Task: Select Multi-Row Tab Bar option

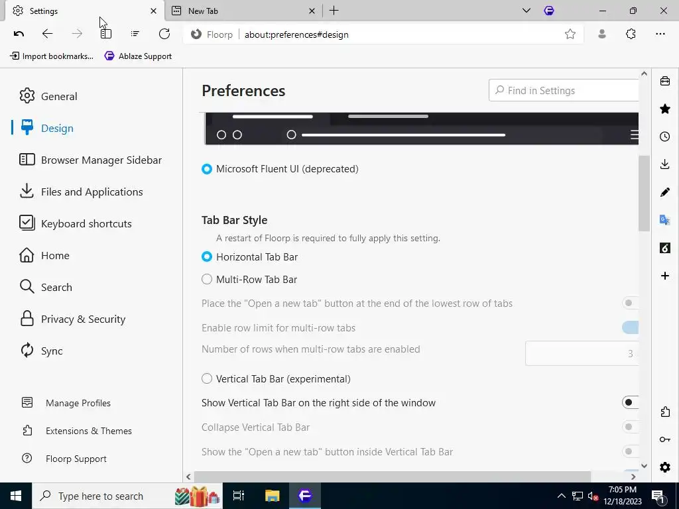Action: (207, 279)
